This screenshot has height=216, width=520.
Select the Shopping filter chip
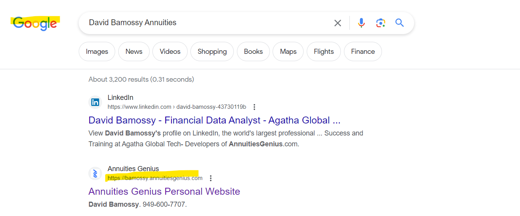pyautogui.click(x=212, y=51)
